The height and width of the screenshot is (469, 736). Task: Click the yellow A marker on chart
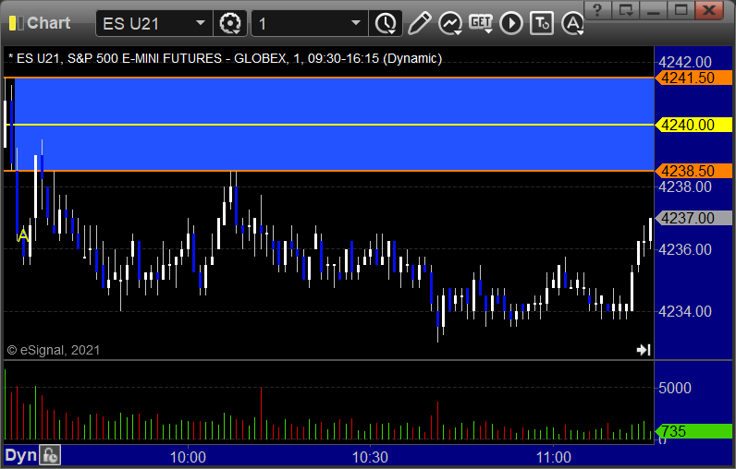[x=22, y=234]
